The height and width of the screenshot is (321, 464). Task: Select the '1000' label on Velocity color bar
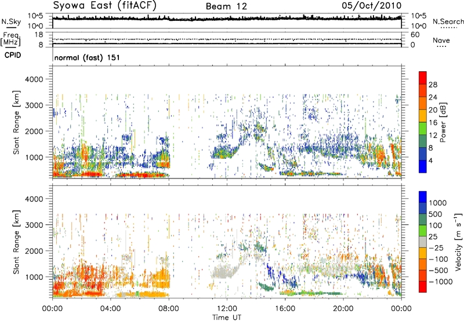coord(438,203)
